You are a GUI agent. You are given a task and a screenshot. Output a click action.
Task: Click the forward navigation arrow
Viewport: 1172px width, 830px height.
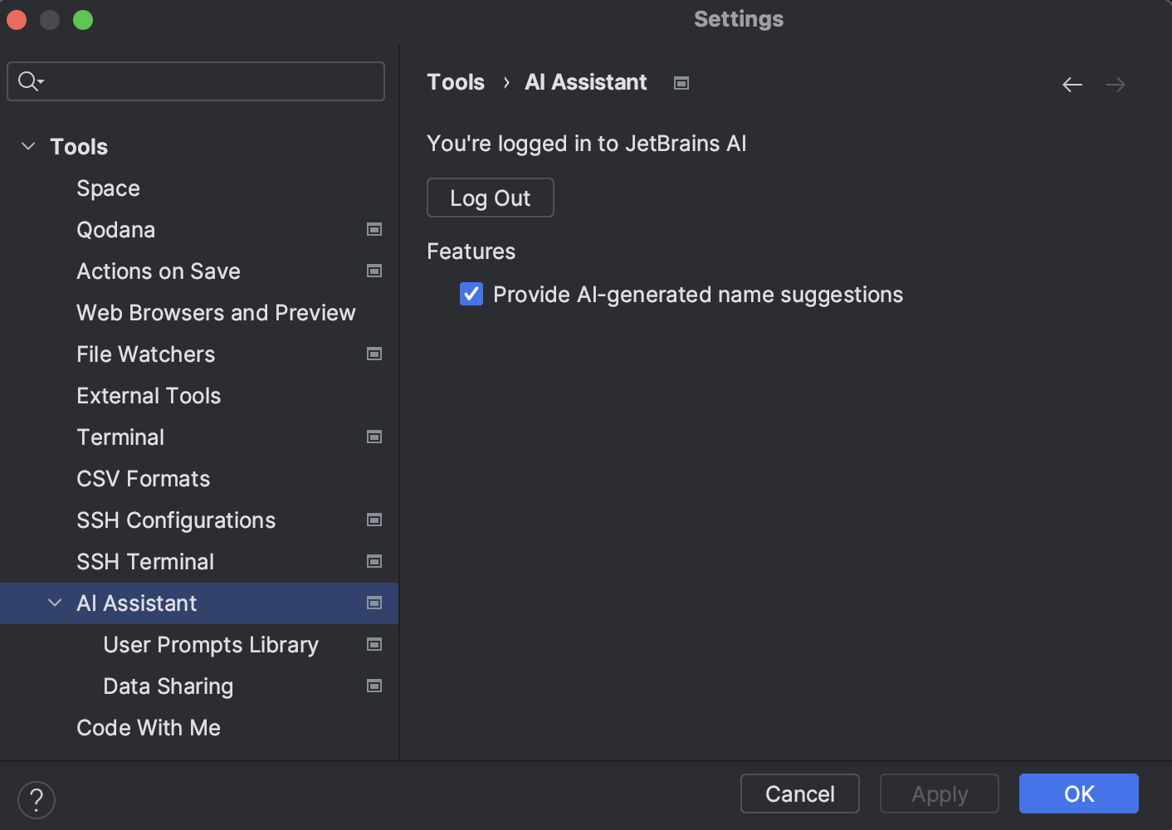pos(1116,84)
